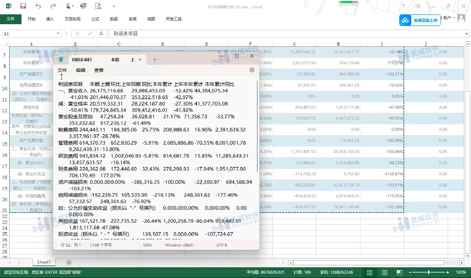Open Notepad settings gear icon
The width and height of the screenshot is (471, 278).
click(x=252, y=70)
